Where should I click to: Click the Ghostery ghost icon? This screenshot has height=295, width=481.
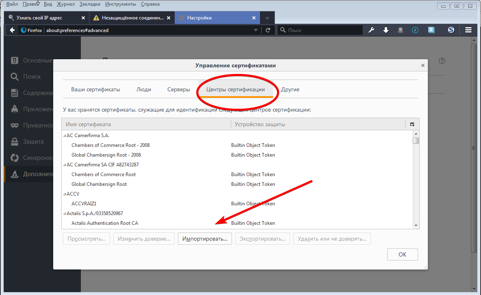(401, 30)
